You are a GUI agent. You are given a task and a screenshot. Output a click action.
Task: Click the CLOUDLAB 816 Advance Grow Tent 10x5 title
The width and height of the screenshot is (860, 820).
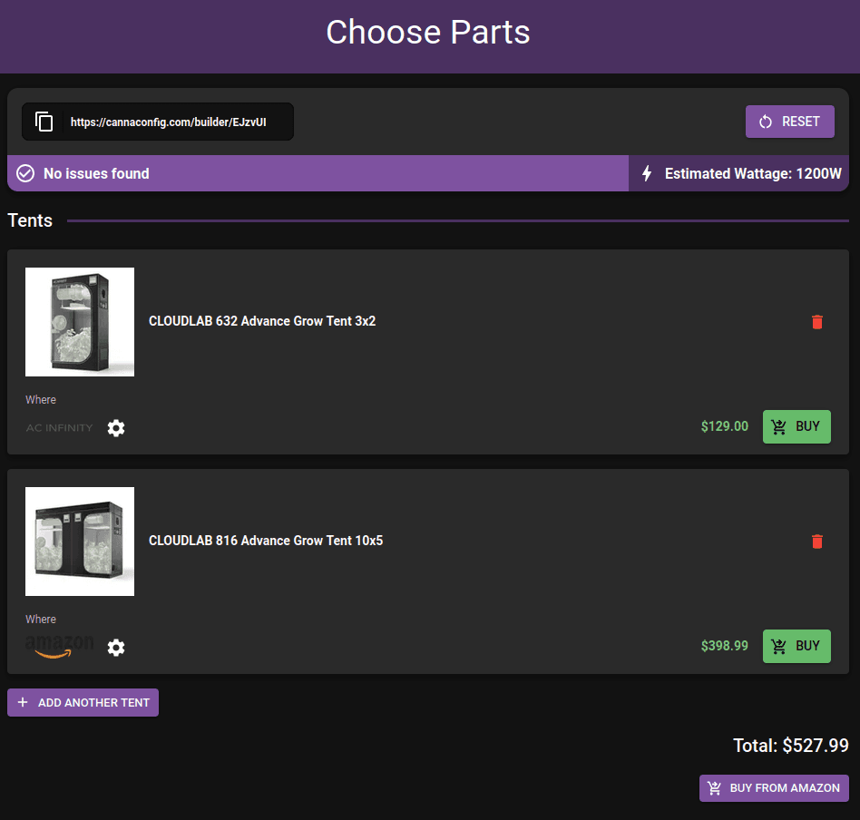pyautogui.click(x=266, y=541)
